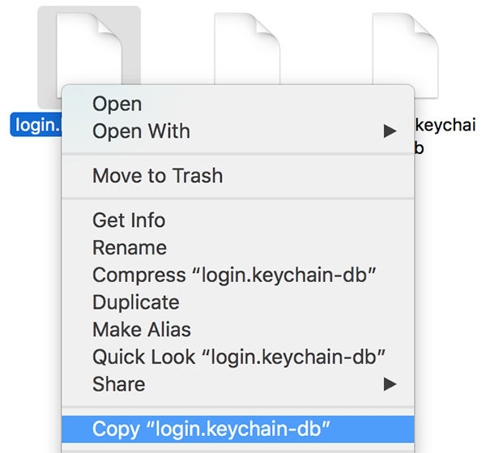
Task: Click Quick Look "login.keychain-db"
Action: 237,357
